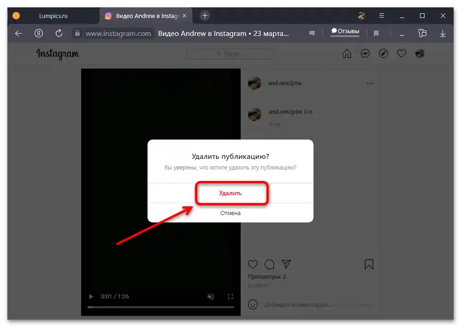
Task: Go back with the browser back arrow
Action: pyautogui.click(x=18, y=34)
